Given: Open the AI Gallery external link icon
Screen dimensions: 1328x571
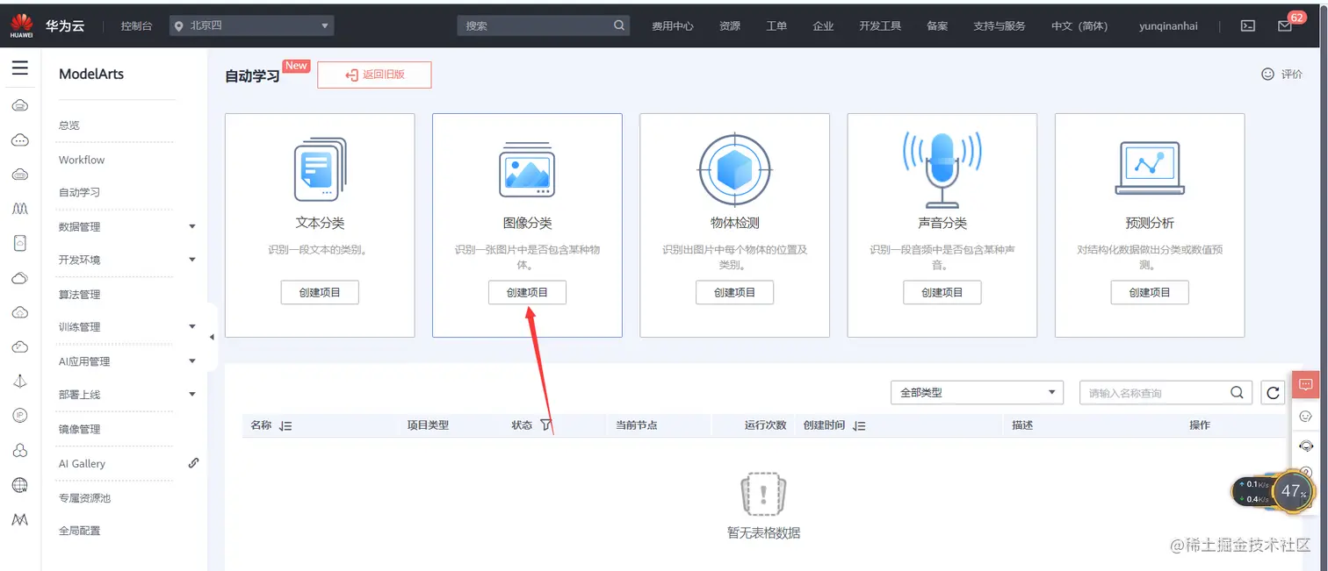Looking at the screenshot, I should [193, 463].
